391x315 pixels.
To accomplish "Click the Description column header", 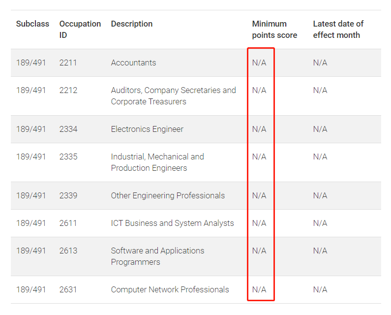I will [132, 24].
